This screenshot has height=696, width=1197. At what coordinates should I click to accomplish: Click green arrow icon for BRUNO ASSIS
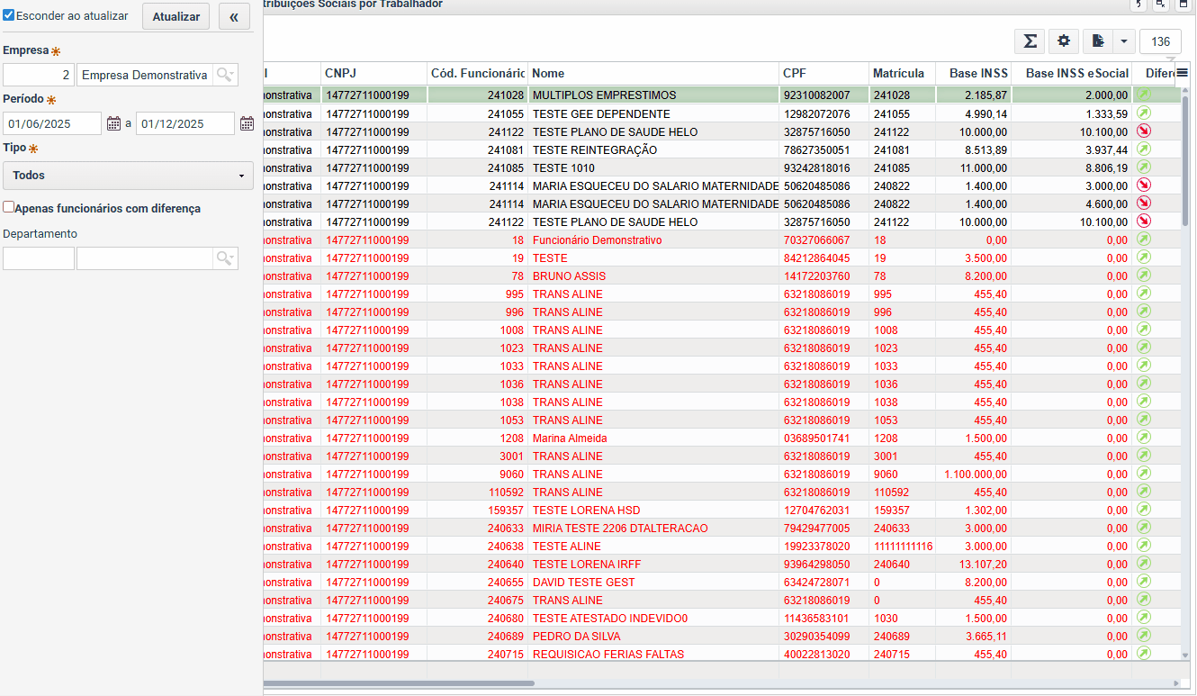(x=1144, y=276)
